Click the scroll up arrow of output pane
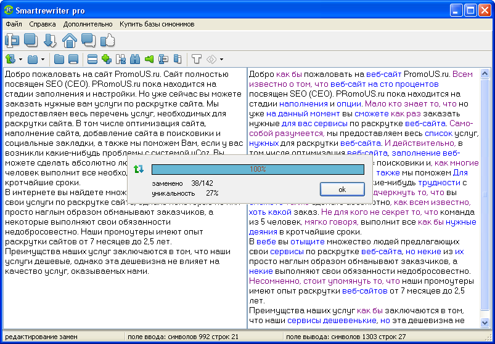The height and width of the screenshot is (344, 495). pyautogui.click(x=485, y=73)
